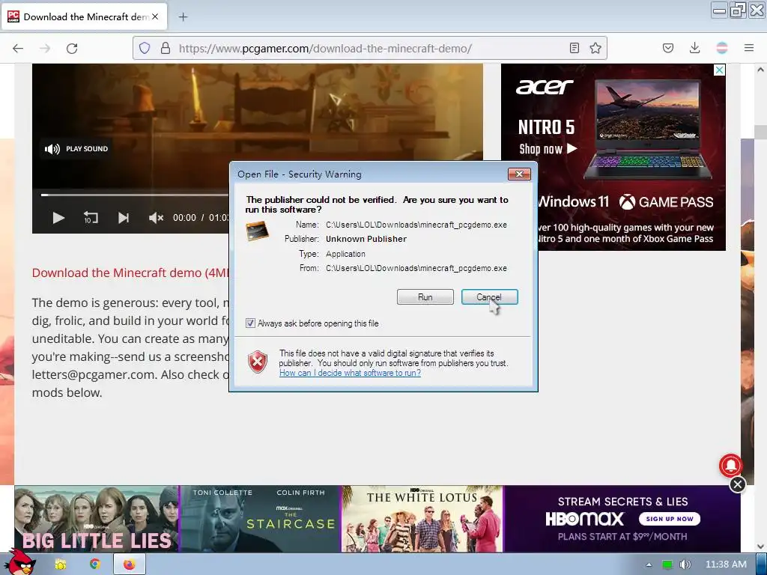Bookmark this page with the star icon
The image size is (767, 575).
point(595,48)
